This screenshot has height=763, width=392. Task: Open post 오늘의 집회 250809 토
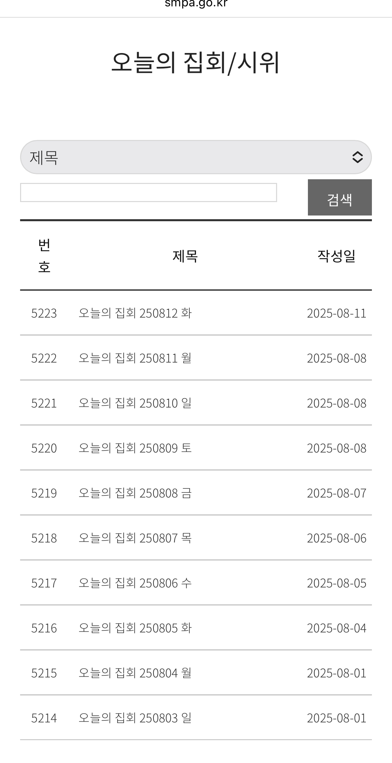coord(135,448)
